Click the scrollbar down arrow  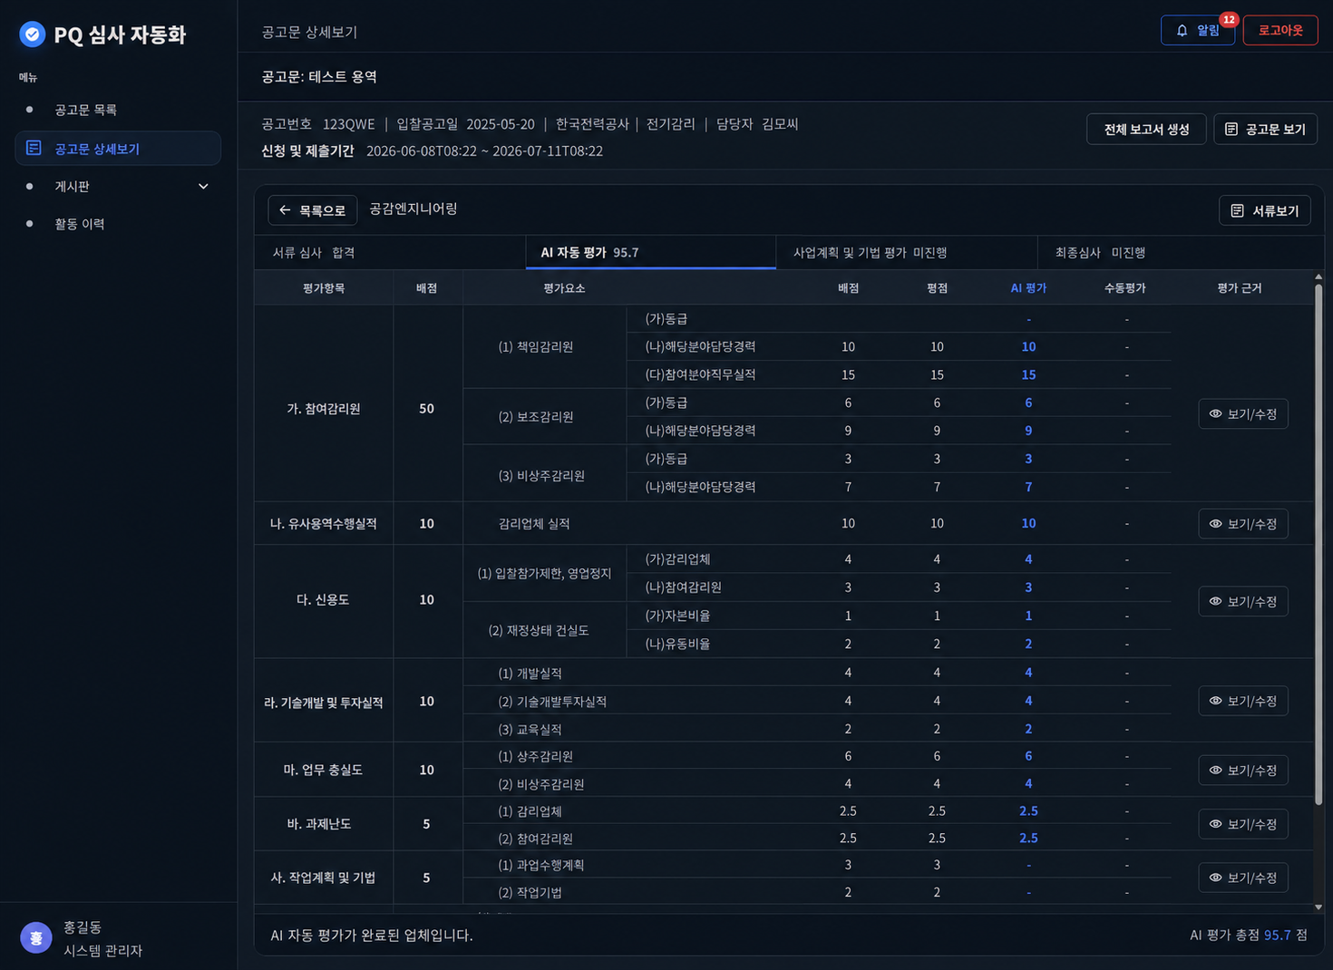point(1318,907)
